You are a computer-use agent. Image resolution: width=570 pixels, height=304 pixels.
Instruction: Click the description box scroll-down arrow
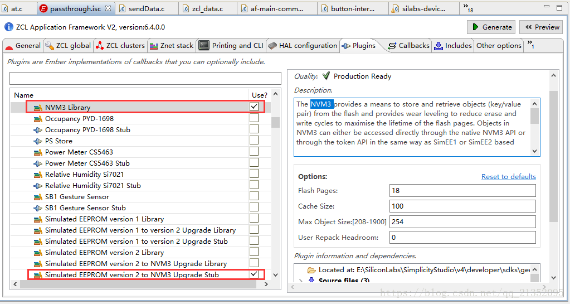coord(535,151)
